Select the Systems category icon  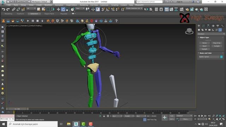point(220,30)
